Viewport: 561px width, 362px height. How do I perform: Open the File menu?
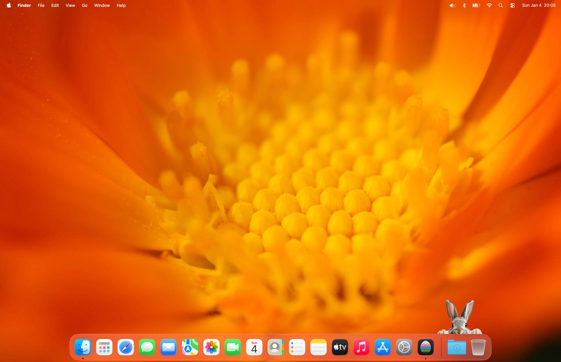pos(41,6)
